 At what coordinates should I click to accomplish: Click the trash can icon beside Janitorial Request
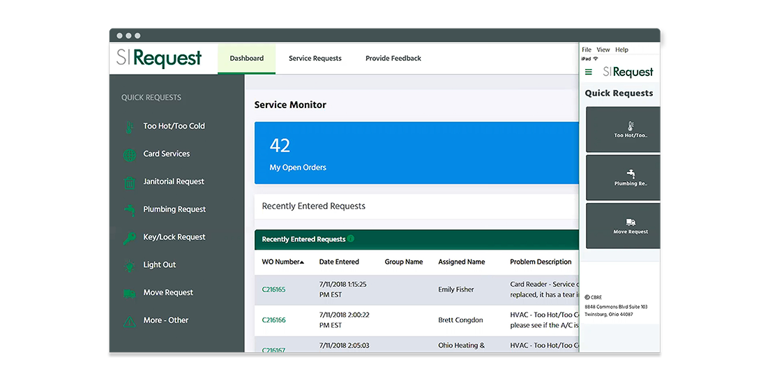tap(129, 183)
